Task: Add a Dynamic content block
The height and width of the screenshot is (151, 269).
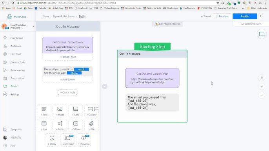Action: (84, 140)
